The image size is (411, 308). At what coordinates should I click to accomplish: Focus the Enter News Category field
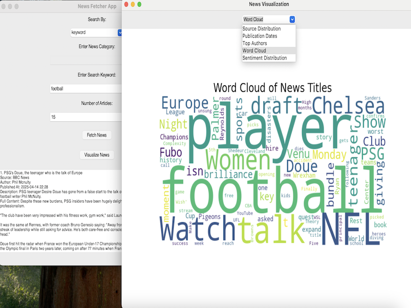click(86, 60)
